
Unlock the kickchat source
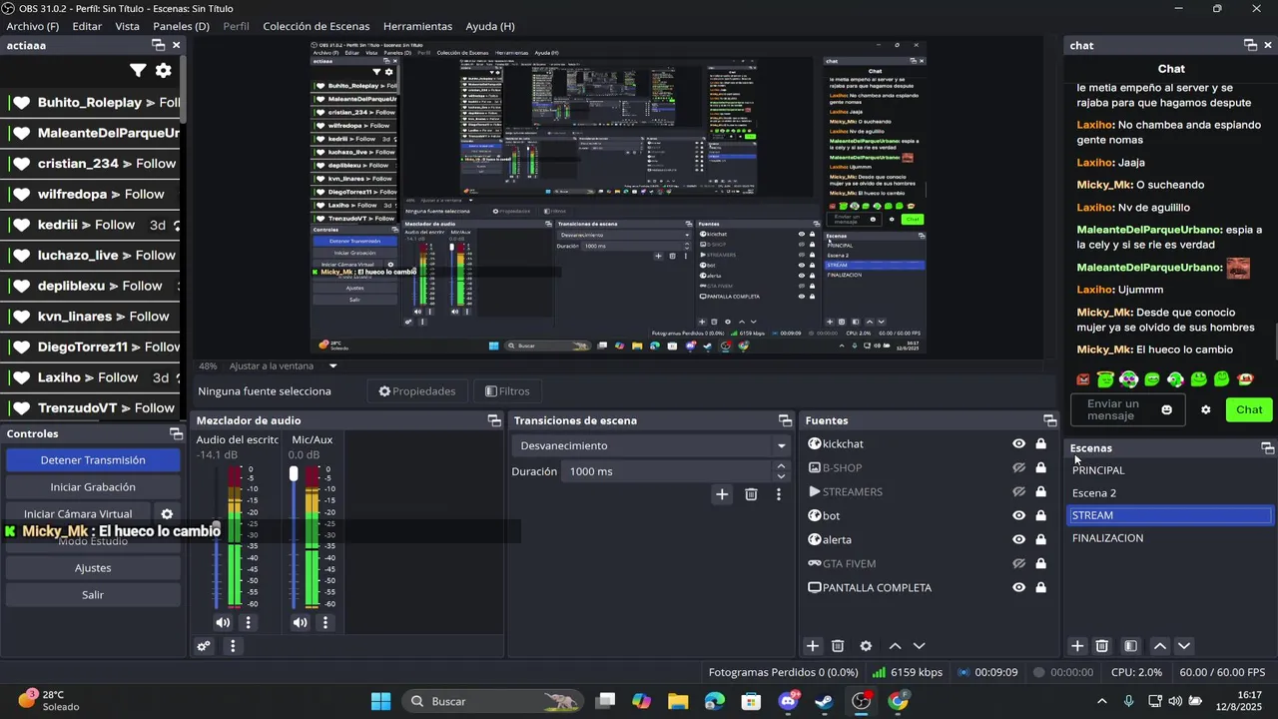(1040, 443)
